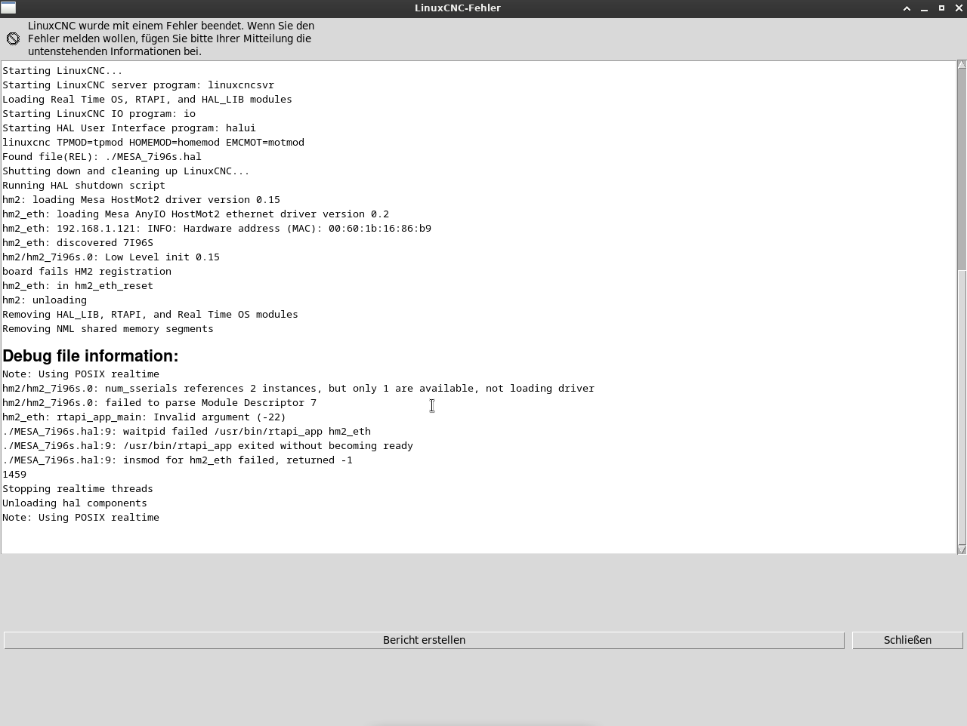Screen dimensions: 967x726
Task: Click line 'Low Level init 0.15'
Action: [x=111, y=257]
